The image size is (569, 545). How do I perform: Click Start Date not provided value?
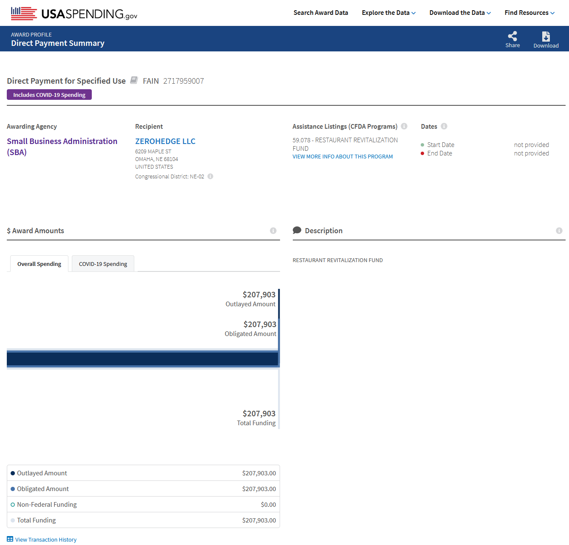pyautogui.click(x=532, y=145)
